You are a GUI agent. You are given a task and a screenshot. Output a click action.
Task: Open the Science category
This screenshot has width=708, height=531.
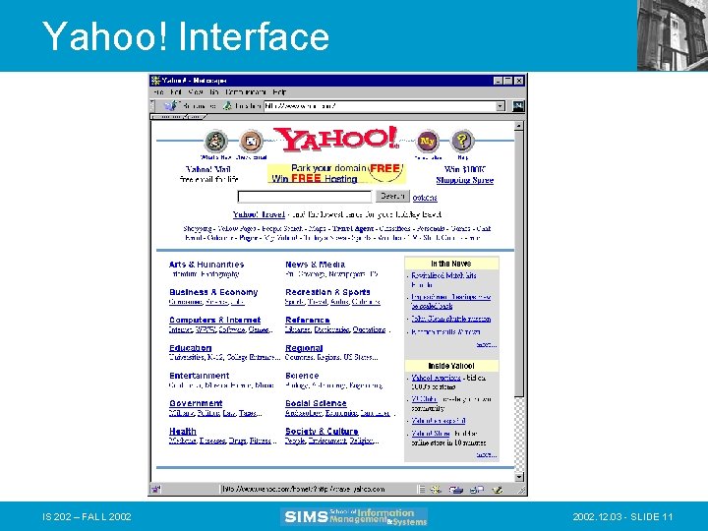(x=302, y=376)
